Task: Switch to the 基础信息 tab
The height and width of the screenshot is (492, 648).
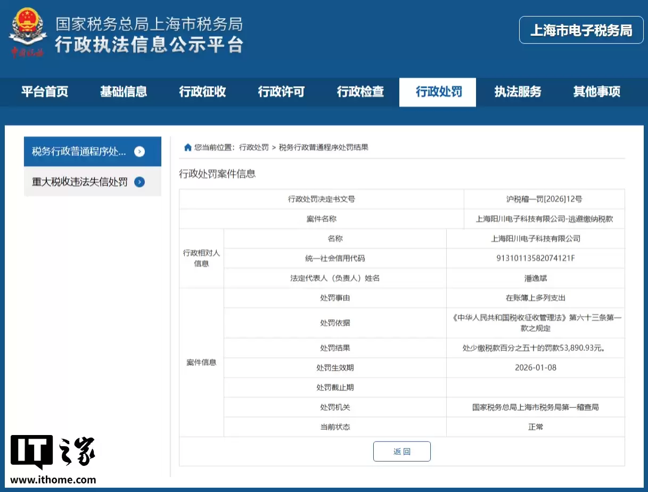Action: click(124, 92)
